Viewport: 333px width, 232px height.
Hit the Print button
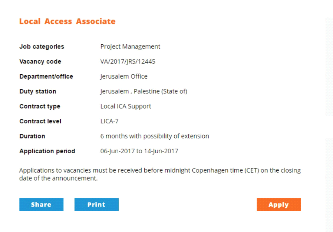96,205
